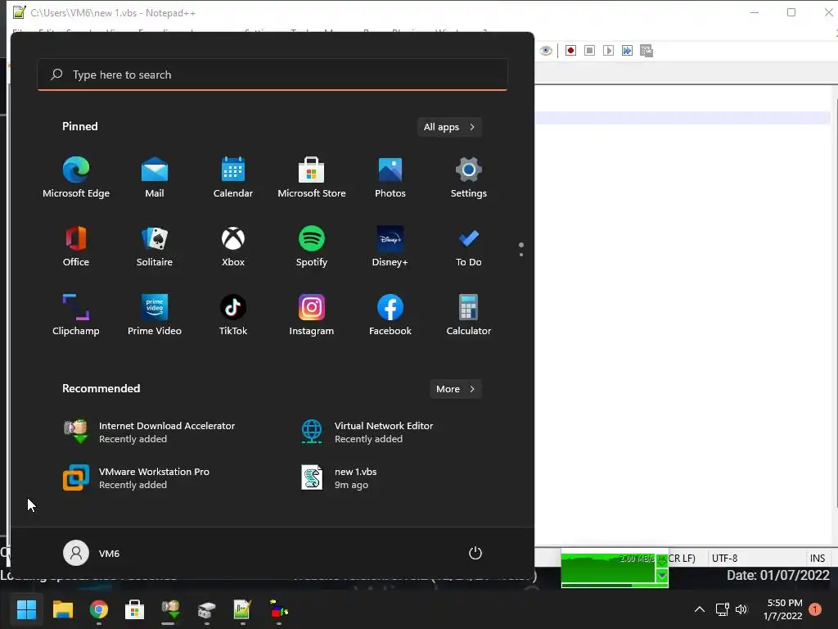Viewport: 838px width, 629px height.
Task: Open Microsoft Edge from pinned apps
Action: (76, 178)
